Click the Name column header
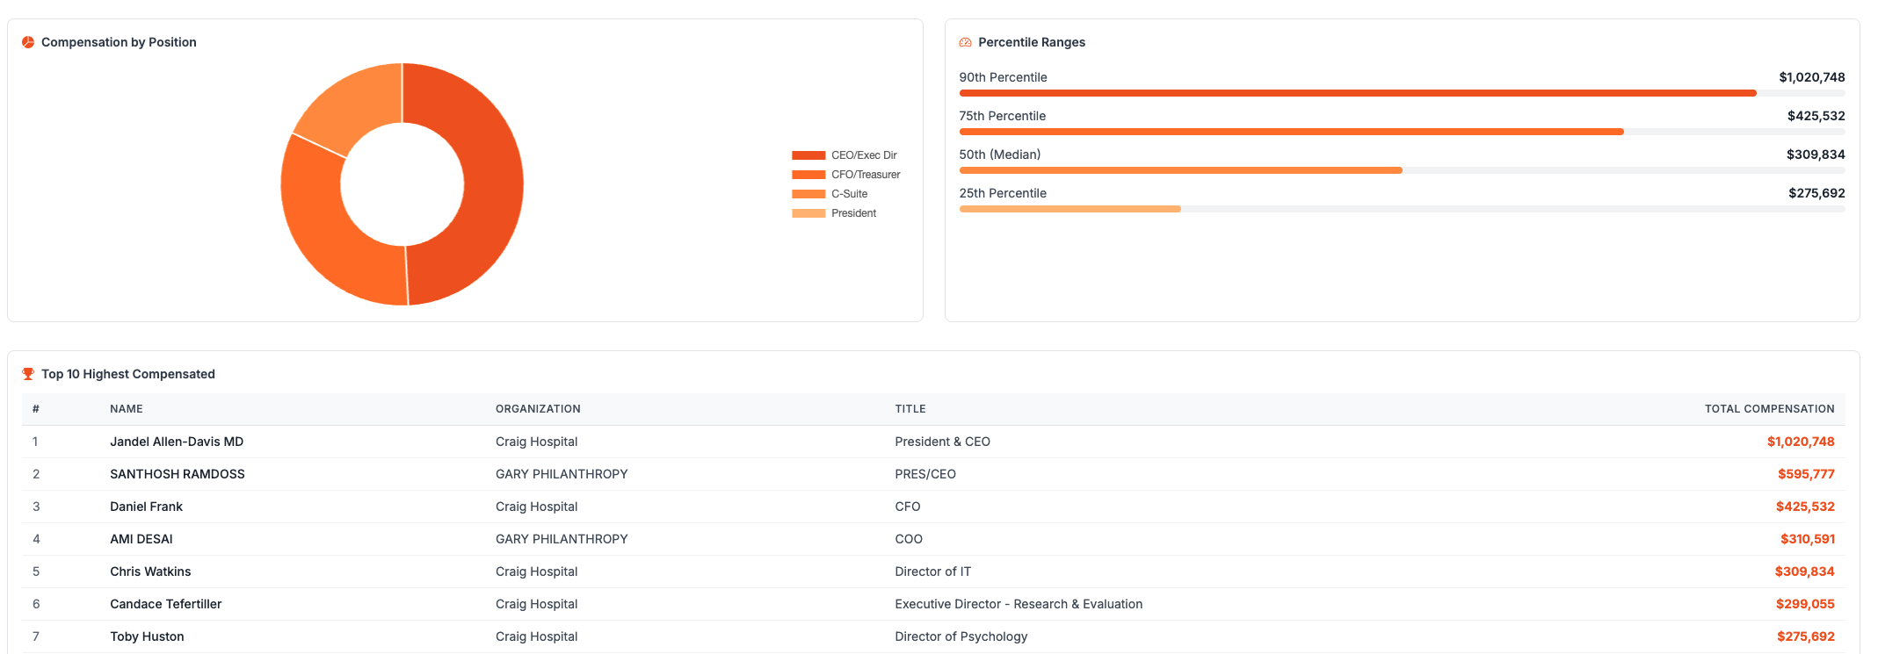The width and height of the screenshot is (1878, 654). pos(127,409)
